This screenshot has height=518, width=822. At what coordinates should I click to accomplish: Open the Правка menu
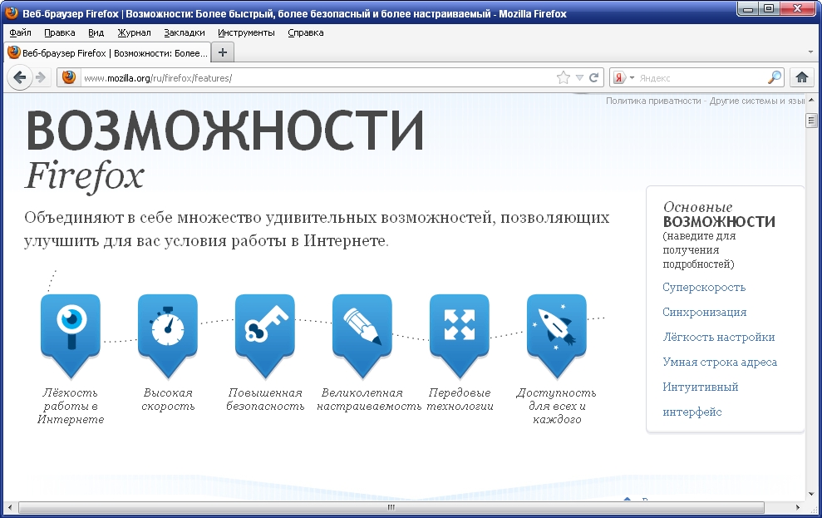coord(59,32)
